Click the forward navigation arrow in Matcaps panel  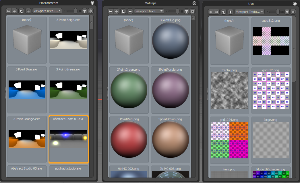click(116, 11)
